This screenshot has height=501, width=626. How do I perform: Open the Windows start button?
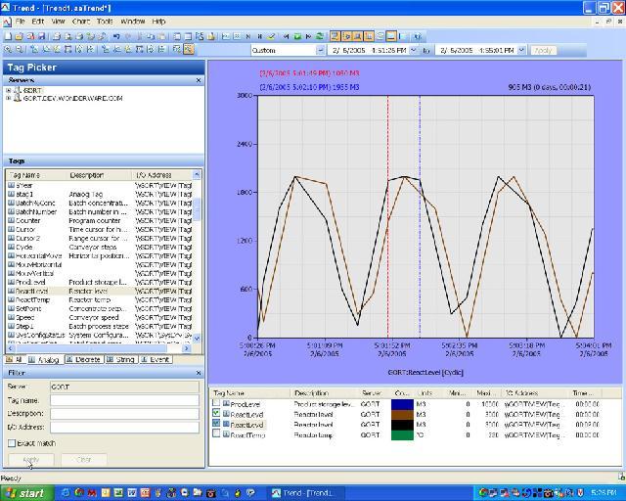pos(26,493)
